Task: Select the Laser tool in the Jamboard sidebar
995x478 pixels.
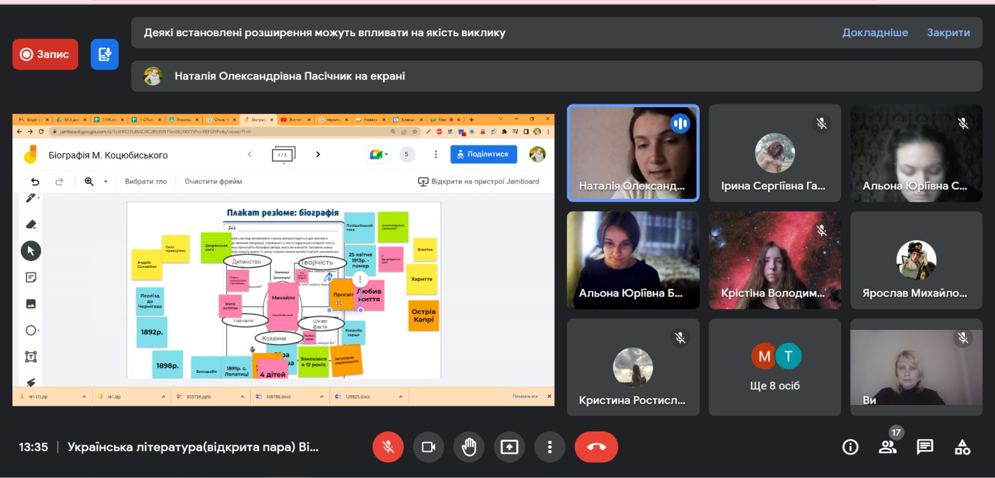Action: point(31,381)
